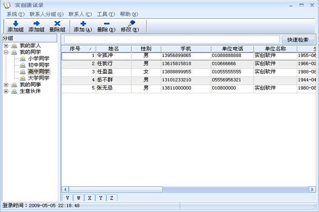
Task: Select the 我的同学 group label
Action: coord(30,52)
